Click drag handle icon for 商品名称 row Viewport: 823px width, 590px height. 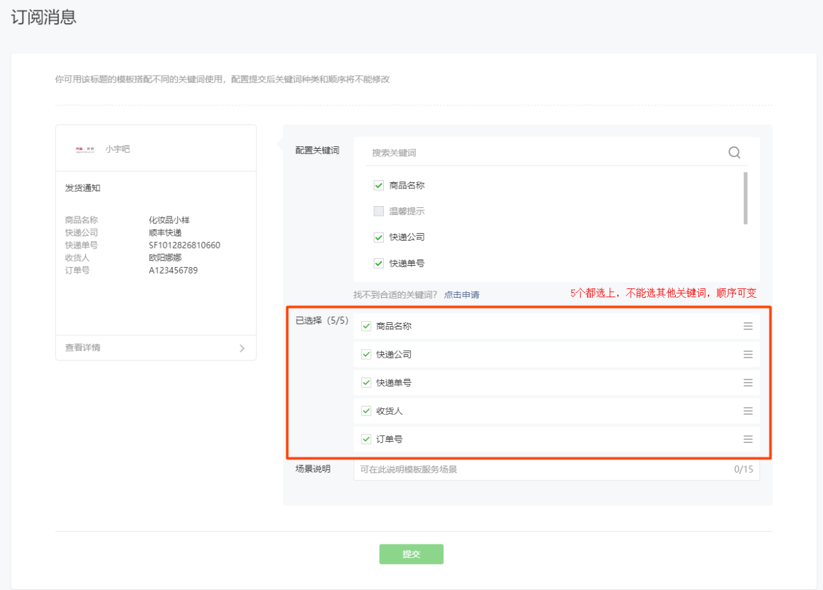tap(748, 326)
